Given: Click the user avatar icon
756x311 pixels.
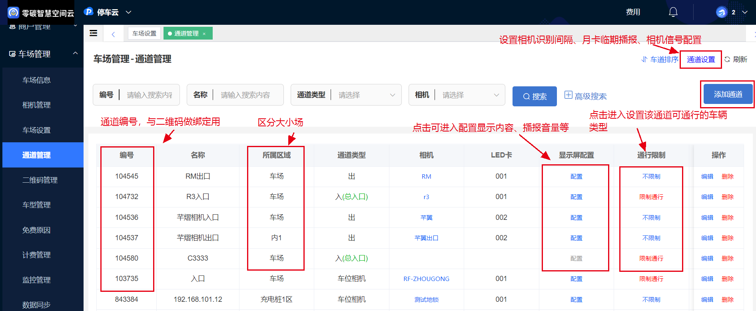Looking at the screenshot, I should pos(722,12).
